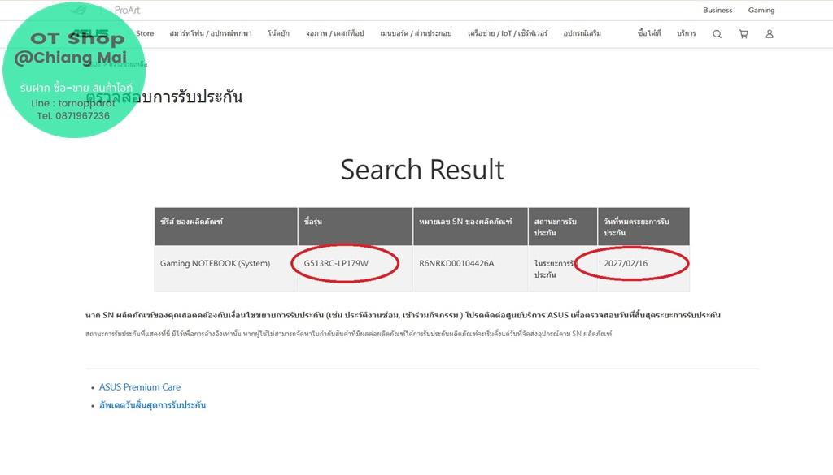Open the user account icon
The height and width of the screenshot is (475, 833).
point(769,34)
